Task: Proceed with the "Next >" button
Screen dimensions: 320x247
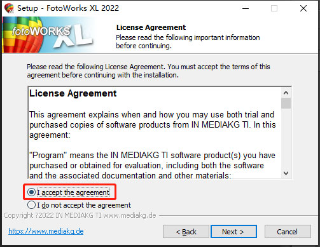Action: pos(233,232)
